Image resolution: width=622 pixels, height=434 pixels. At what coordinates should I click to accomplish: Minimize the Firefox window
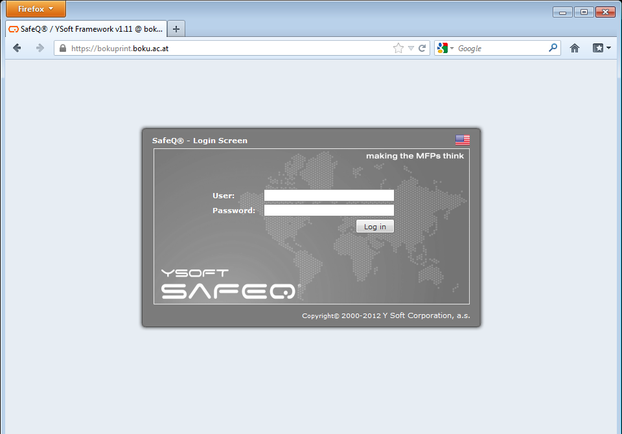562,12
